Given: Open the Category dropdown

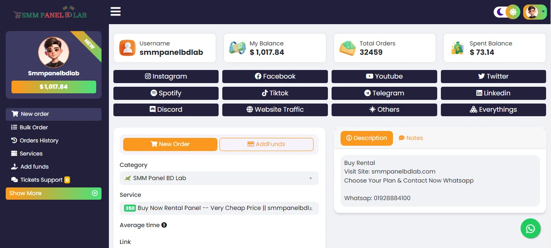Looking at the screenshot, I should click(219, 178).
